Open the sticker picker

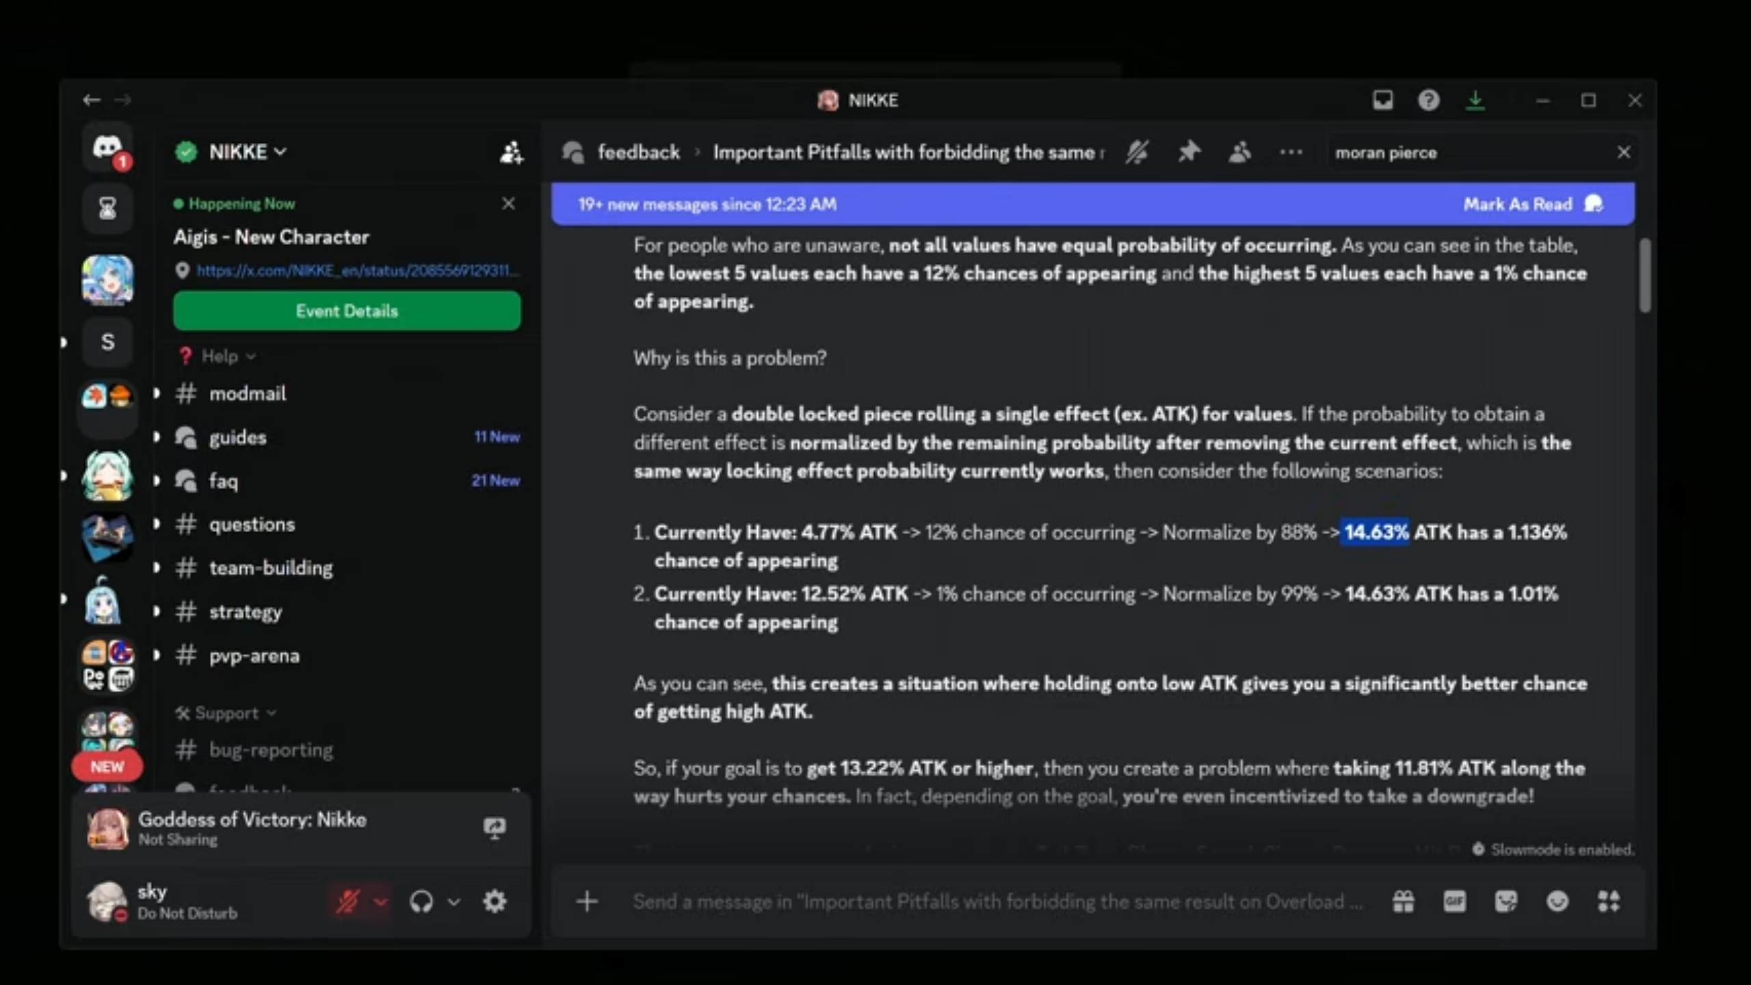point(1505,902)
